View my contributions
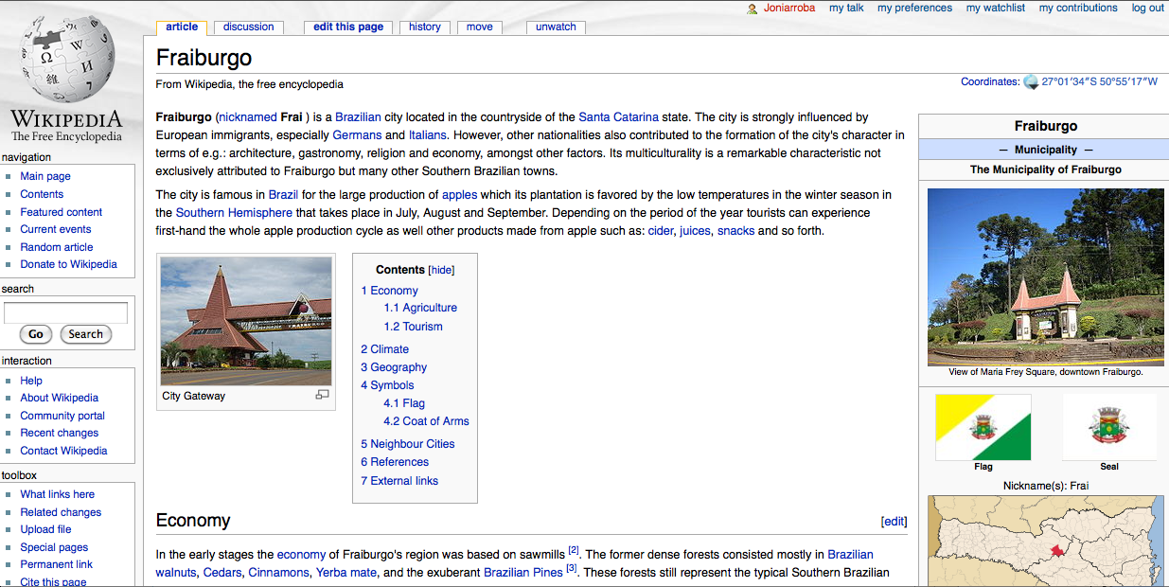The image size is (1169, 587). coord(1078,8)
